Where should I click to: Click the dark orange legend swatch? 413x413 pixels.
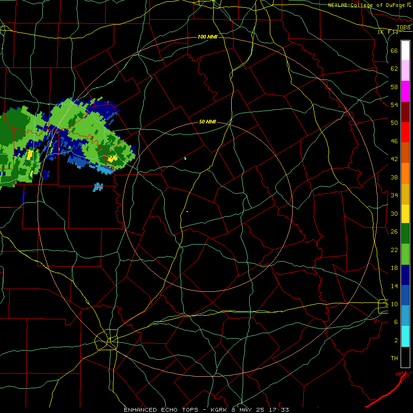coord(405,153)
